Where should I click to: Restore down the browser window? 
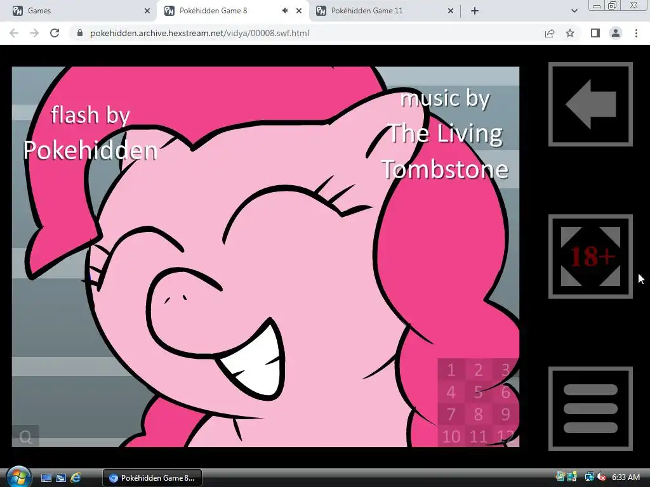(613, 5)
